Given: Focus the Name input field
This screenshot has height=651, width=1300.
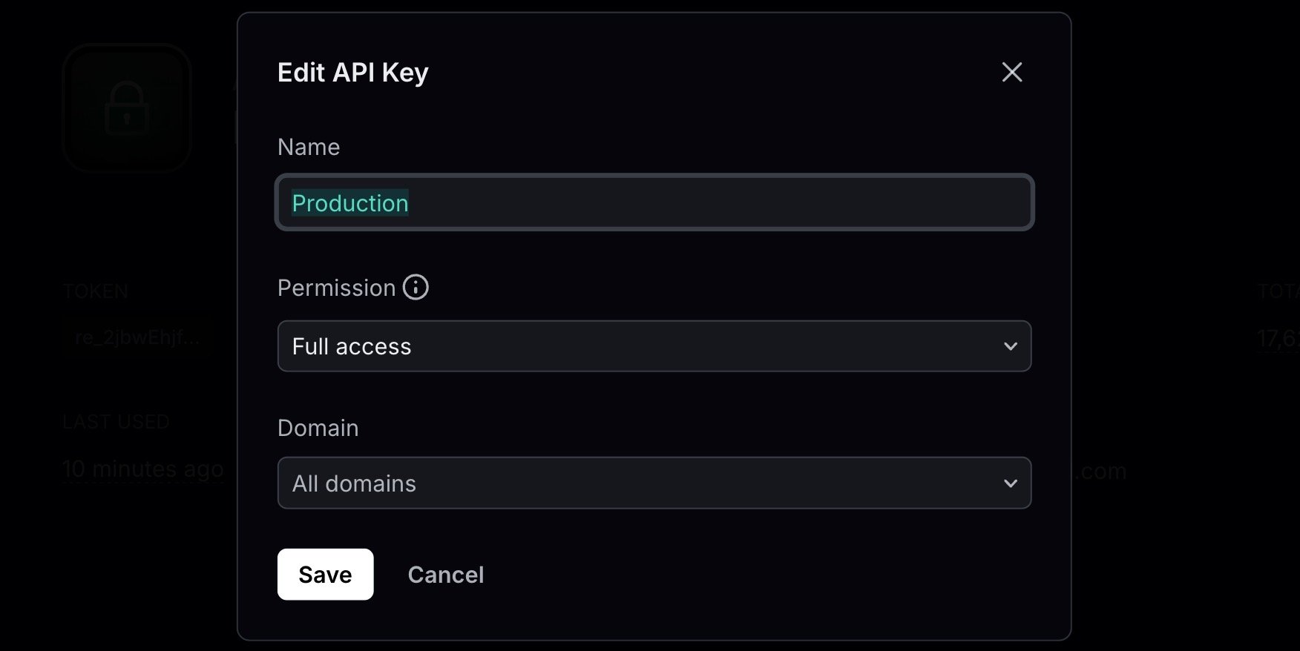Looking at the screenshot, I should tap(654, 202).
